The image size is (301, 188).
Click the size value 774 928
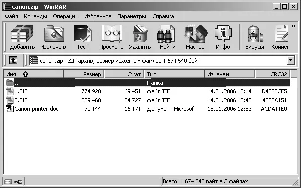pos(91,91)
